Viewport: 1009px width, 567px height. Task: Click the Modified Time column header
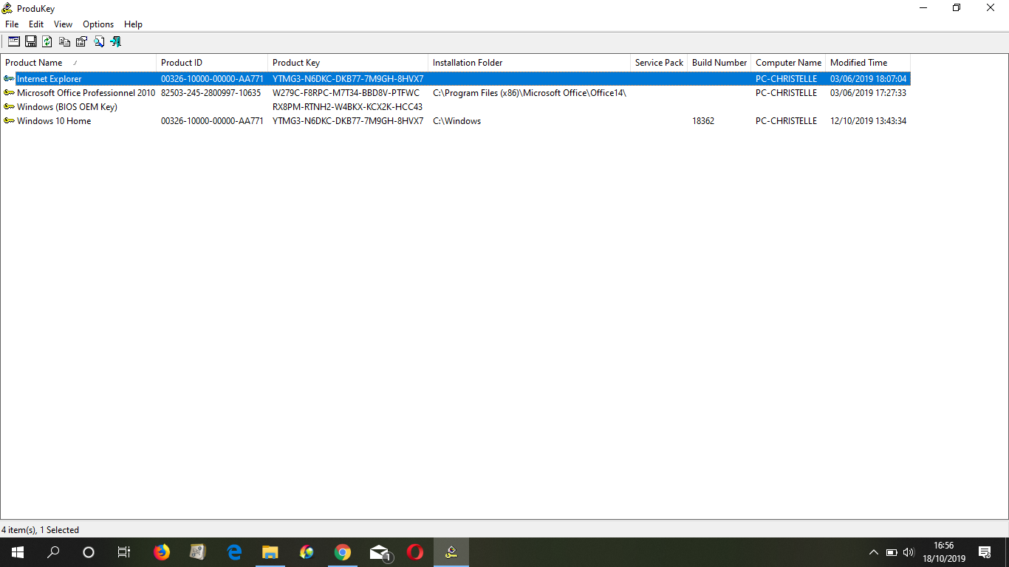tap(858, 63)
